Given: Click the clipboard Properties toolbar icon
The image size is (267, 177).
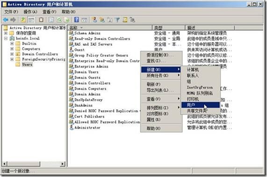Looking at the screenshot, I should point(41,20).
